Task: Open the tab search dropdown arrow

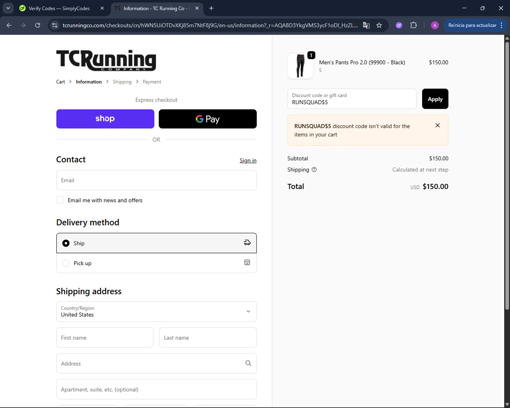Action: (x=8, y=8)
